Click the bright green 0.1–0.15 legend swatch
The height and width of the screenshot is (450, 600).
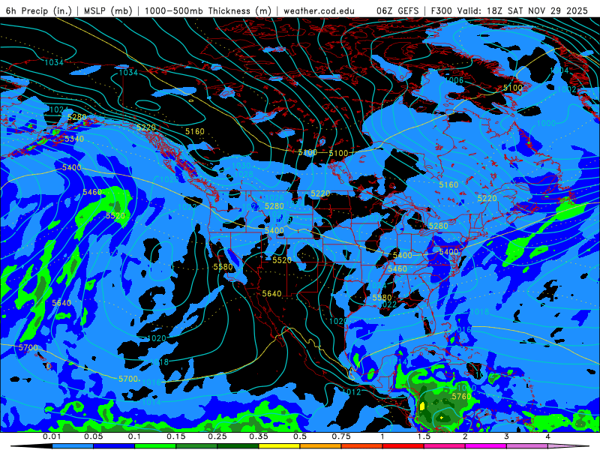(x=155, y=446)
